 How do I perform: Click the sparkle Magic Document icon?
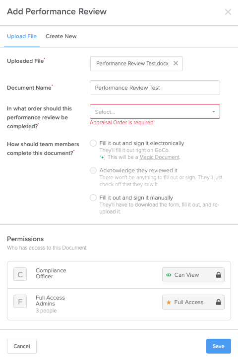102,157
